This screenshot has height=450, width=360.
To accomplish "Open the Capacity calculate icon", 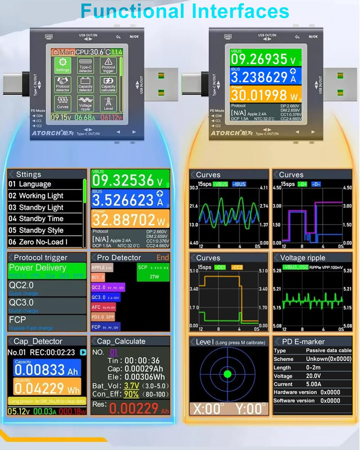I will [108, 85].
